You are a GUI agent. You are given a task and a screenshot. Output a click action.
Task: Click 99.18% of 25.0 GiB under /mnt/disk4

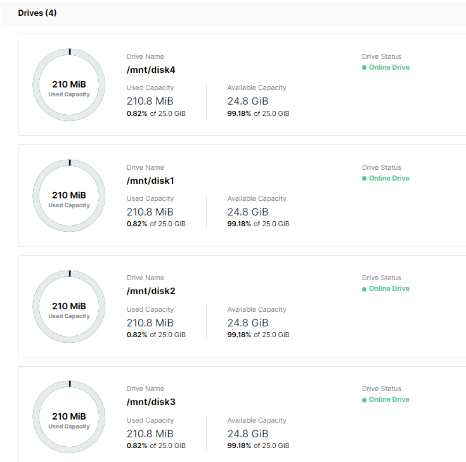tap(258, 113)
